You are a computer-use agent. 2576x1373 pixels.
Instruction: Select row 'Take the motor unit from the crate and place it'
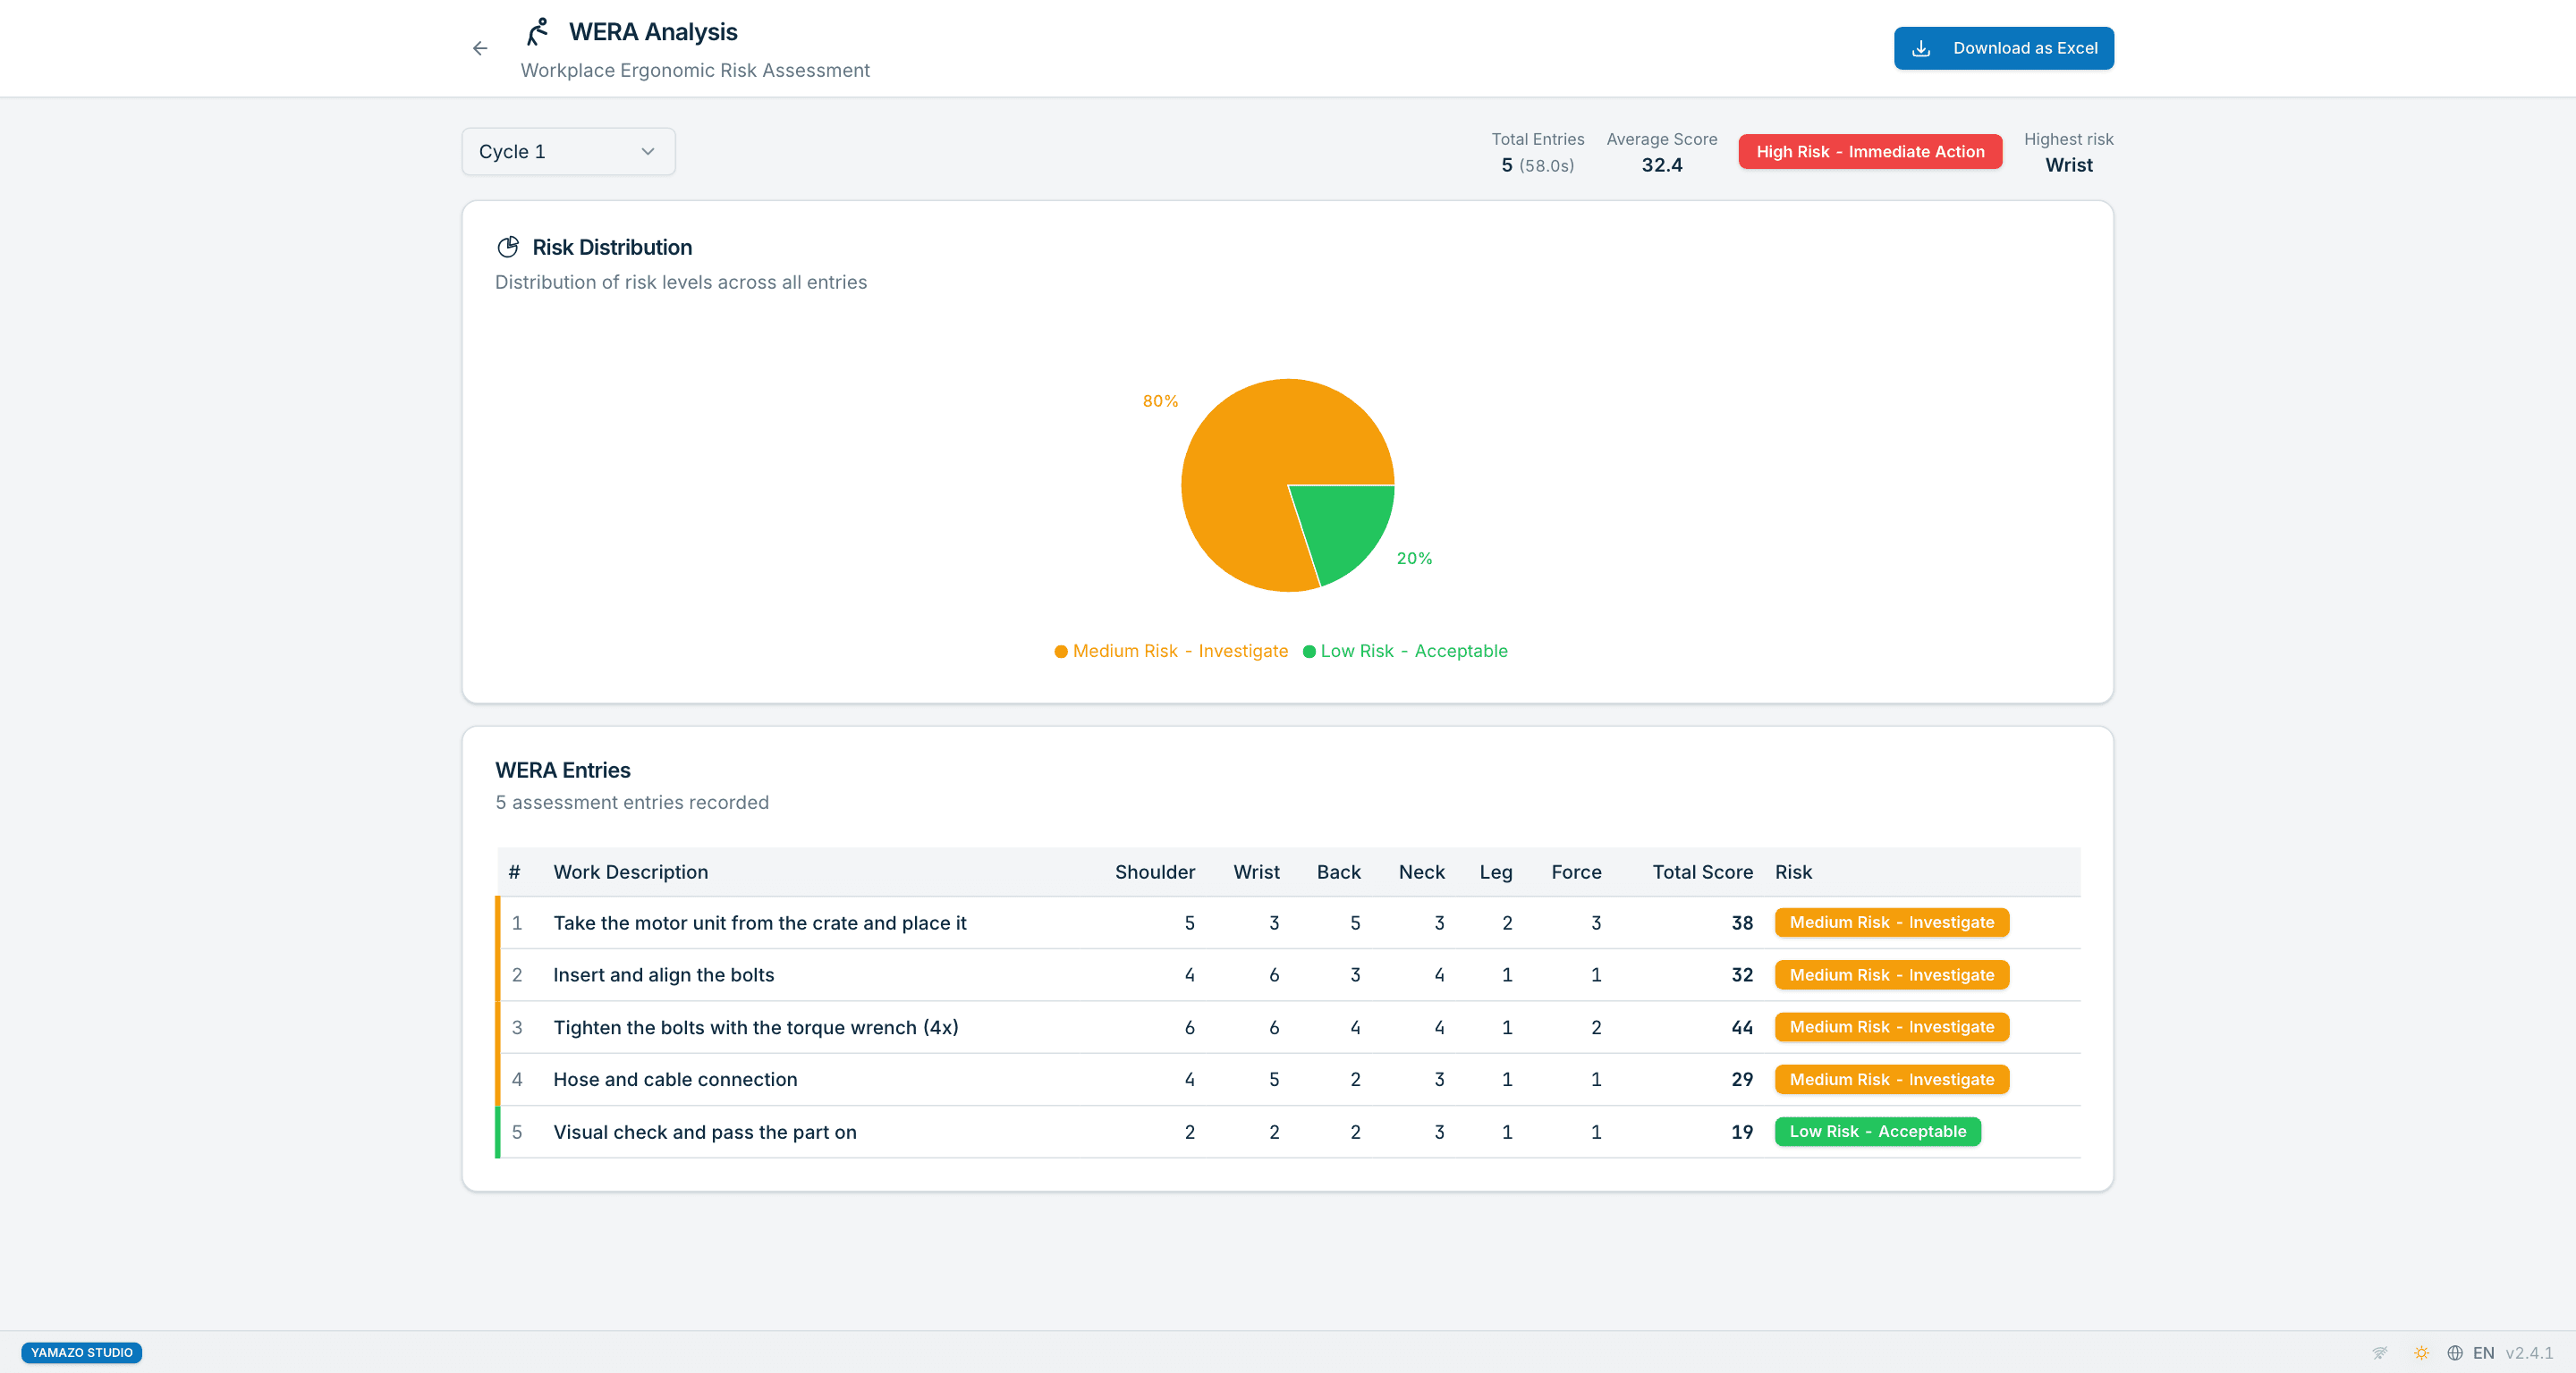[x=1287, y=922]
